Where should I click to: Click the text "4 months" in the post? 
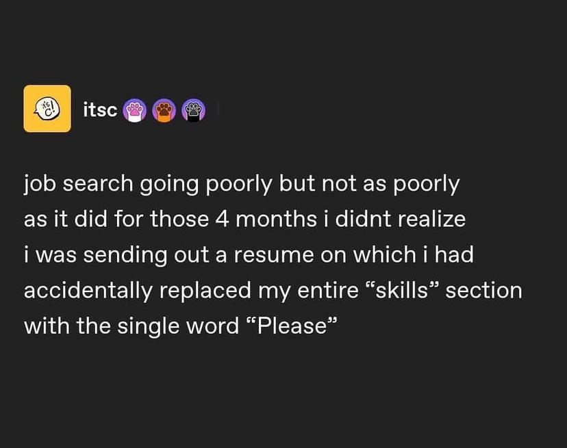tap(266, 220)
